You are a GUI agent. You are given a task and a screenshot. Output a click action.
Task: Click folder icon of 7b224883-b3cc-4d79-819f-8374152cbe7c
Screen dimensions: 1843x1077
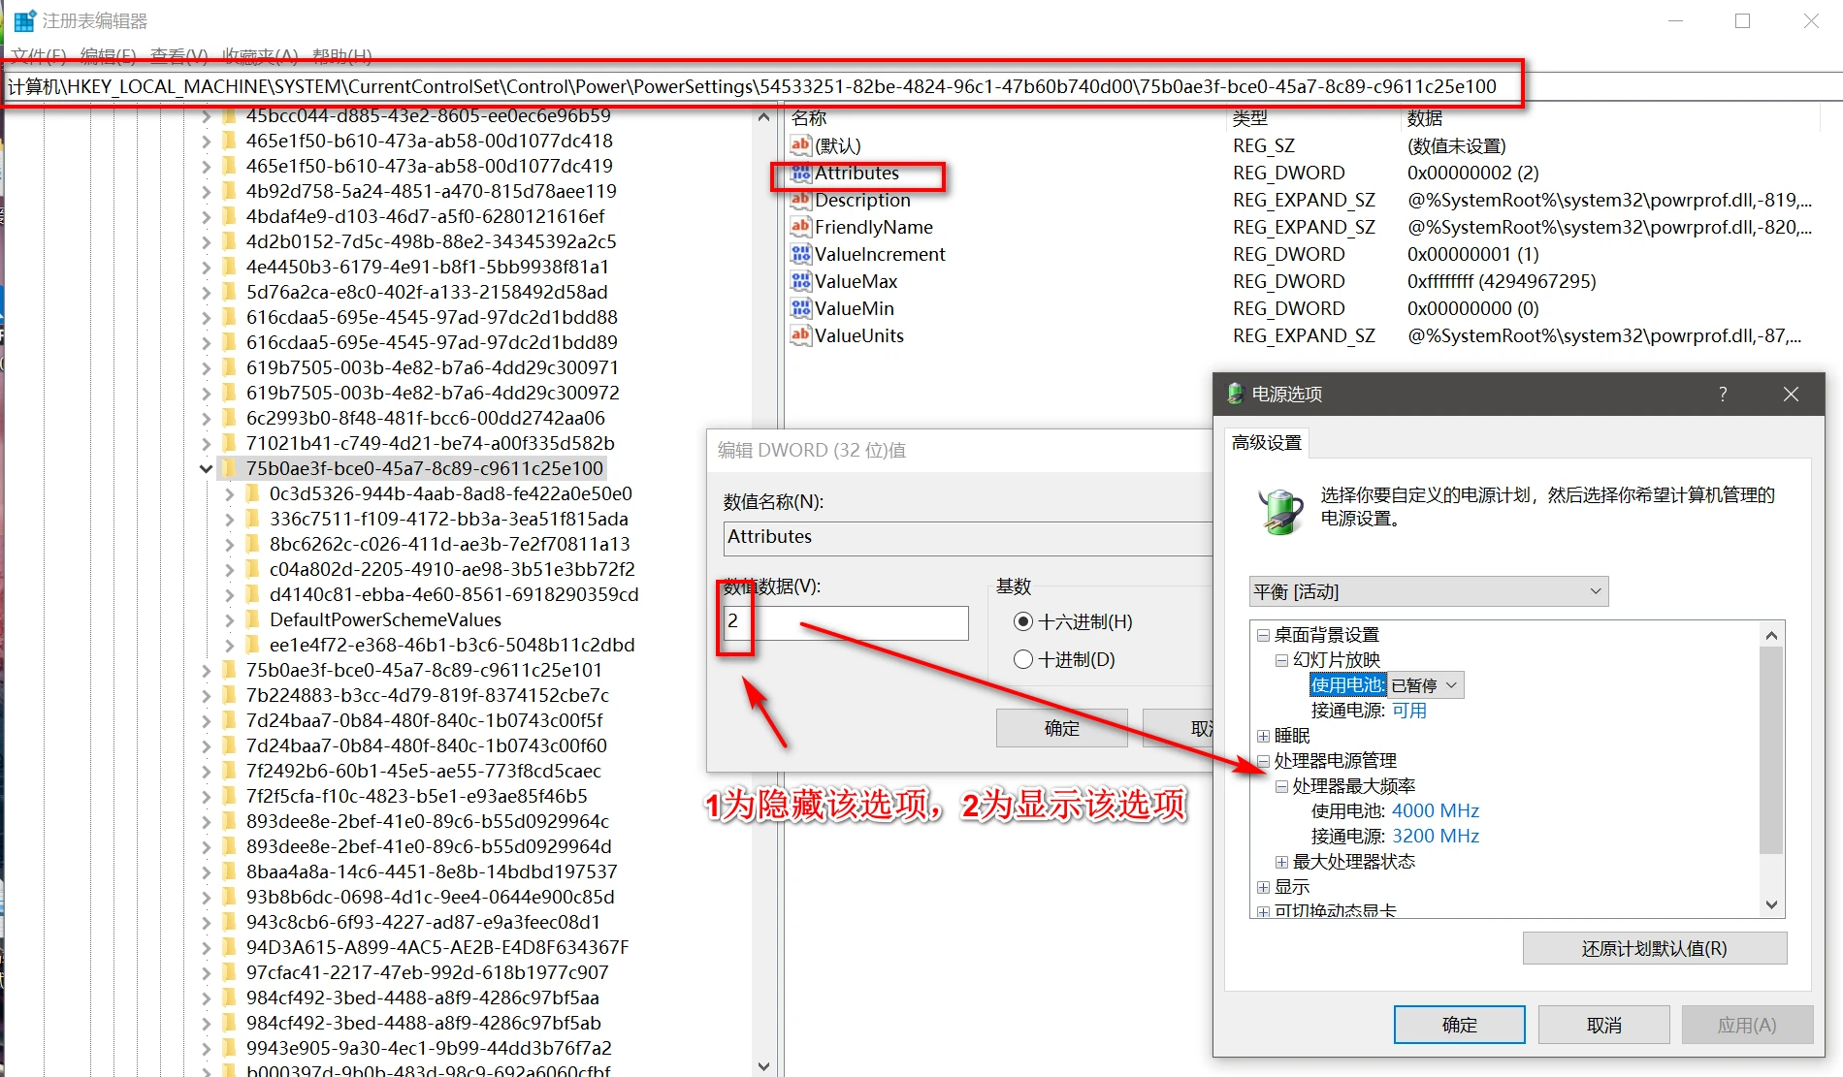pos(229,695)
